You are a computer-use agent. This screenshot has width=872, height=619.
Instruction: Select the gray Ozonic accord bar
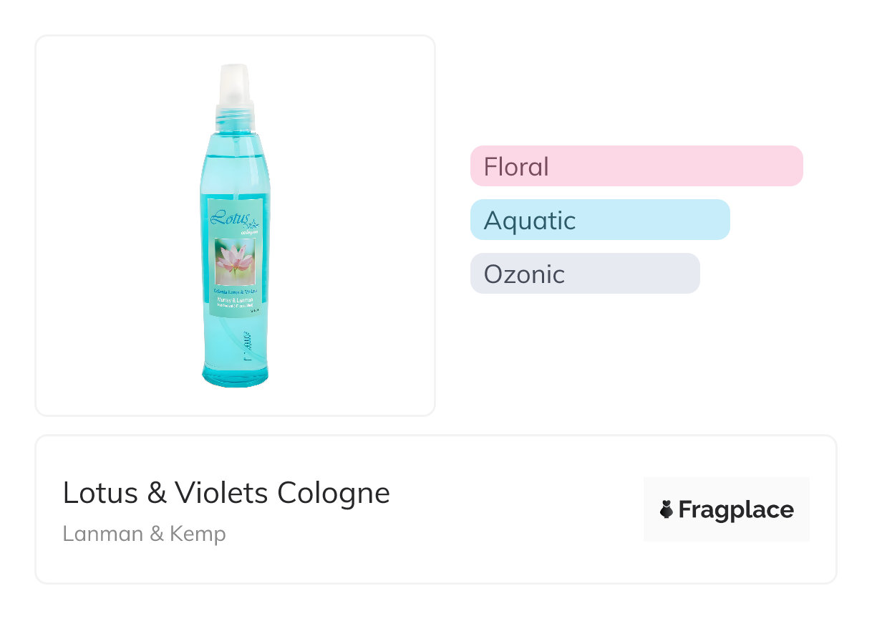[x=584, y=274]
